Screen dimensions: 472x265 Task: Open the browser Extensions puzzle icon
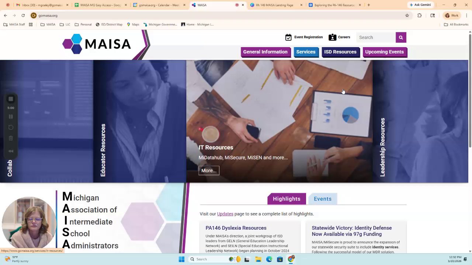click(x=419, y=15)
